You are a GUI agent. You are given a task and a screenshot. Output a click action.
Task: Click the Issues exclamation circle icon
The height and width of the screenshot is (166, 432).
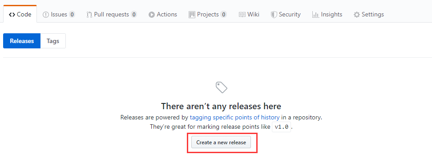click(46, 15)
